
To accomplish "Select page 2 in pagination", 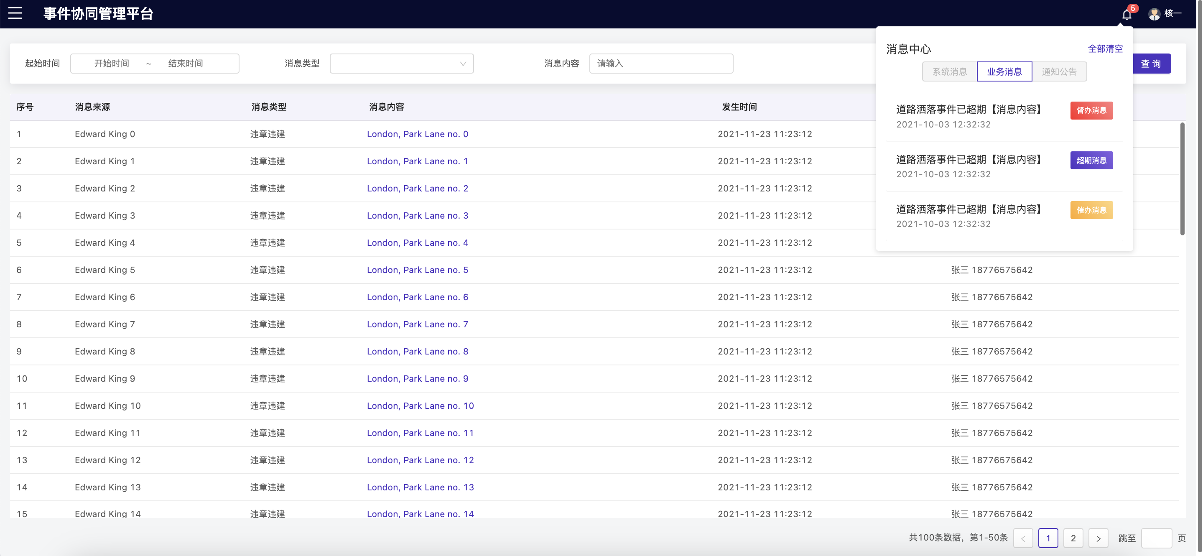I will click(x=1073, y=538).
